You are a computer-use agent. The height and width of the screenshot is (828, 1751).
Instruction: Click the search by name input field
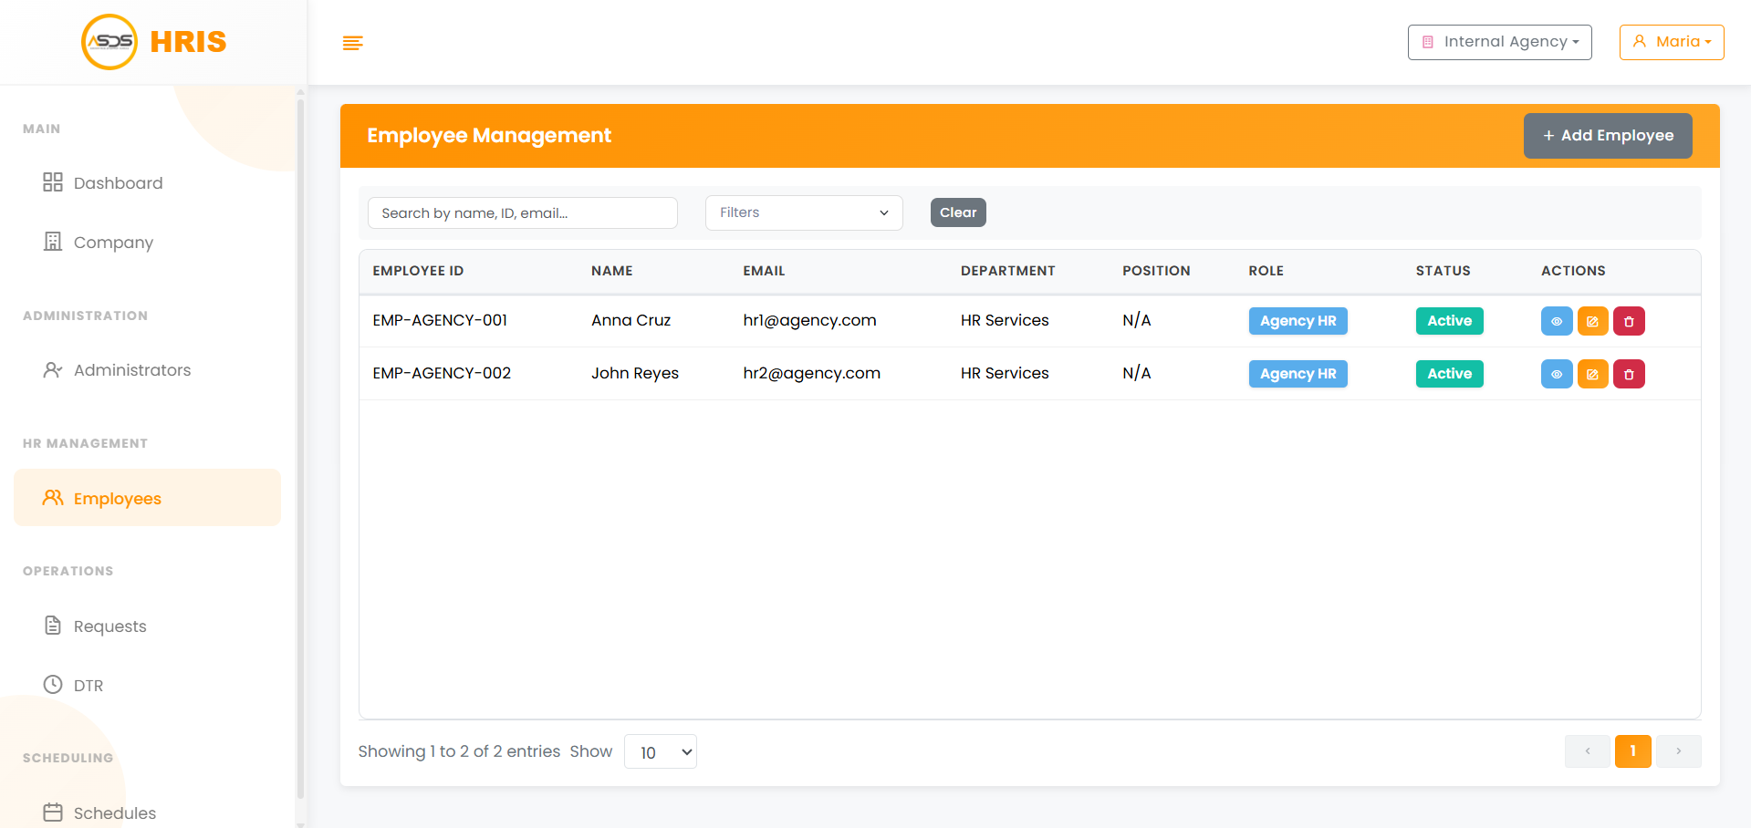(522, 213)
